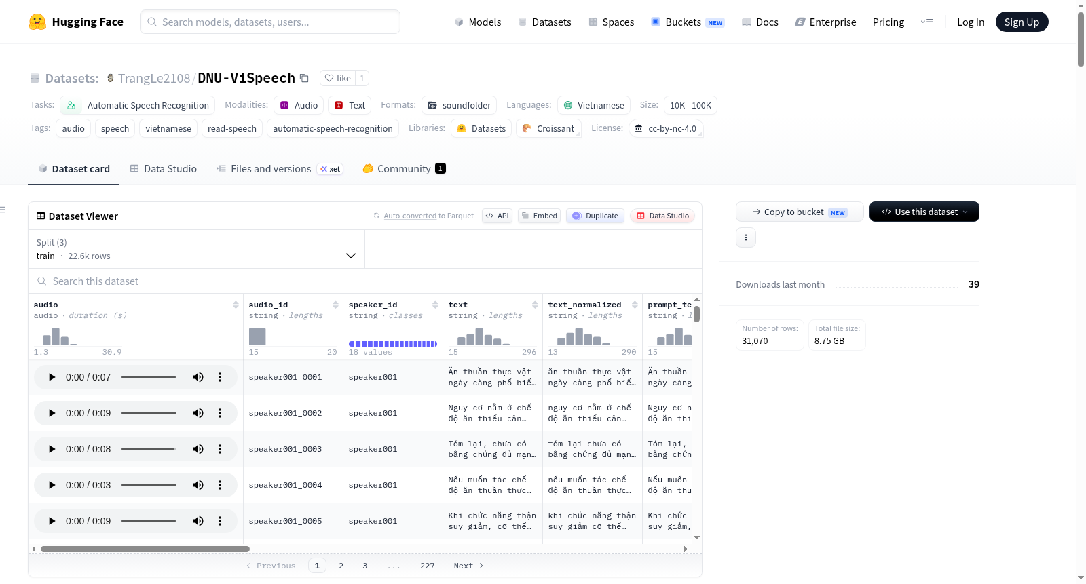The image size is (1086, 584).
Task: Open more options for speaker001_0004 audio
Action: [x=220, y=485]
